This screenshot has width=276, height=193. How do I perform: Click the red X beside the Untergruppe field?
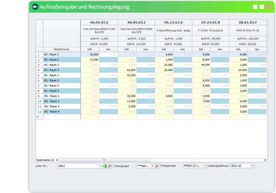coord(157,166)
